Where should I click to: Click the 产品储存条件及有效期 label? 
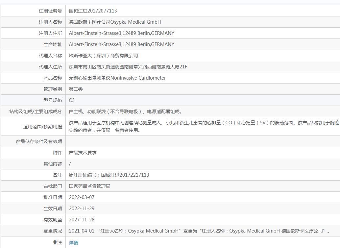pos(39,142)
